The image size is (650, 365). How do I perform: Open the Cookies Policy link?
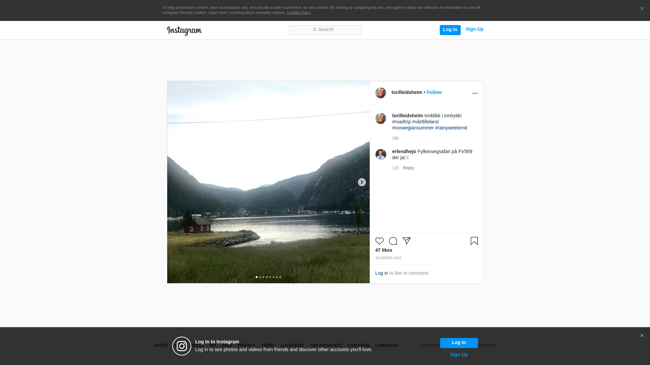[299, 13]
